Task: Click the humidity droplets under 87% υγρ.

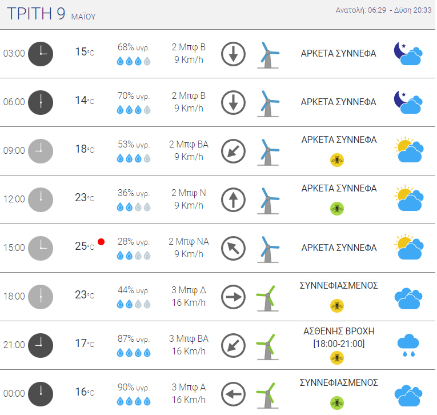Action: (x=134, y=353)
